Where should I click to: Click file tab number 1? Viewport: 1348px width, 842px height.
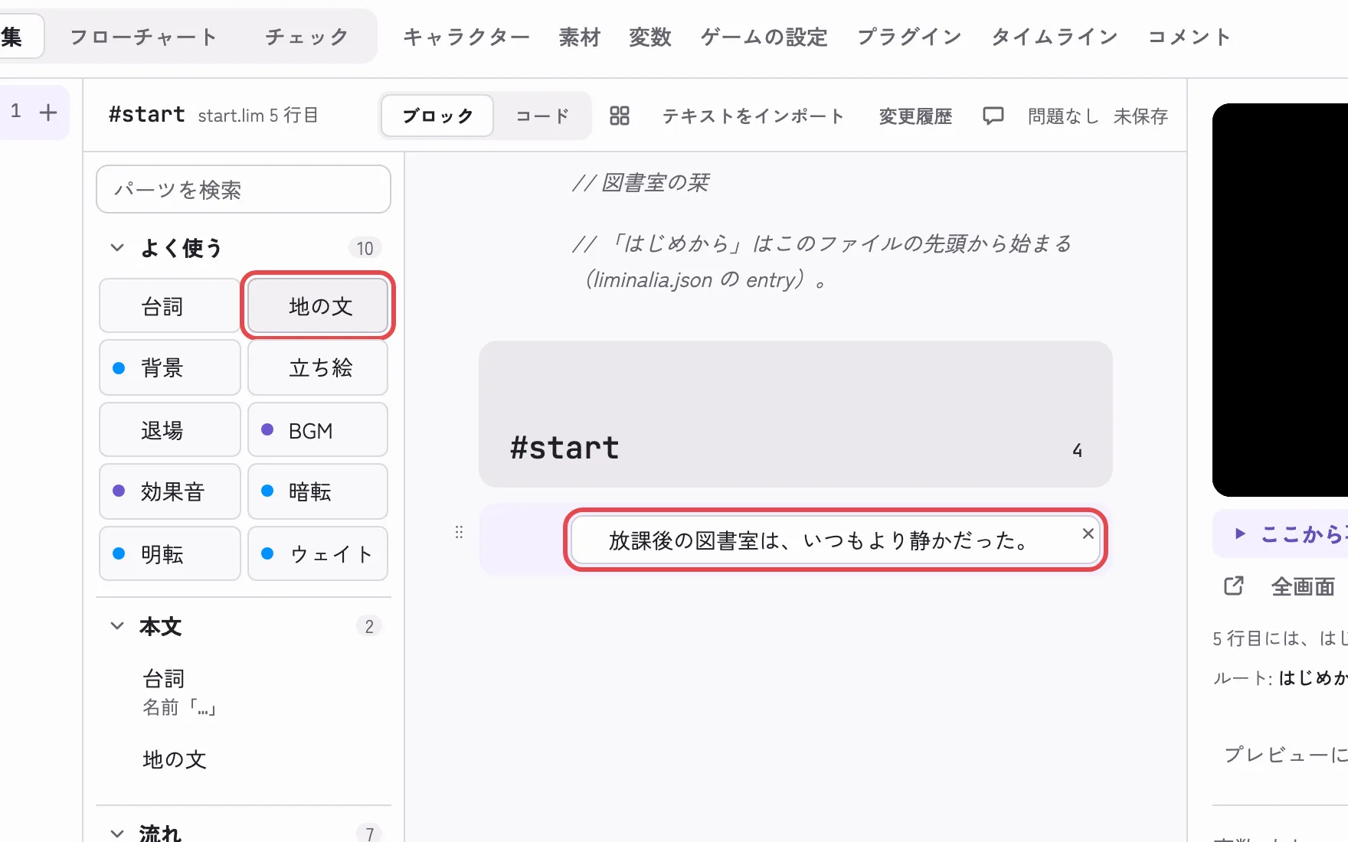point(15,112)
